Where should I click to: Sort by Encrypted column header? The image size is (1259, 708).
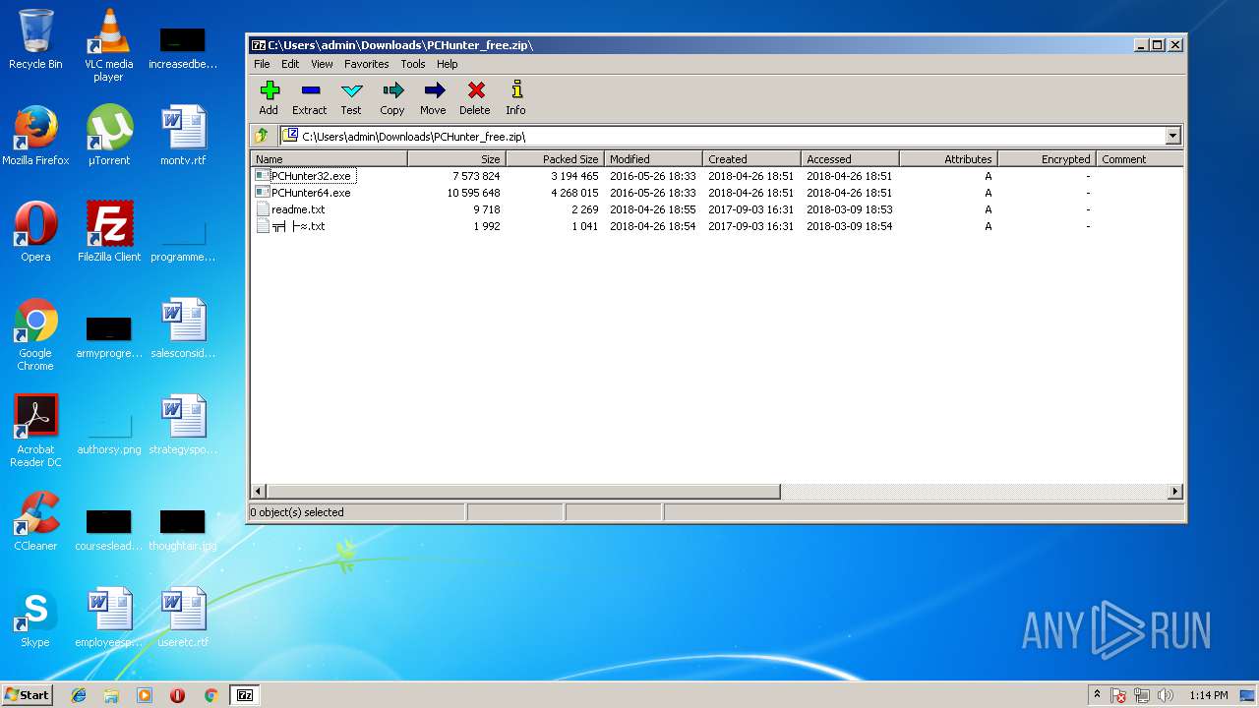(1047, 158)
